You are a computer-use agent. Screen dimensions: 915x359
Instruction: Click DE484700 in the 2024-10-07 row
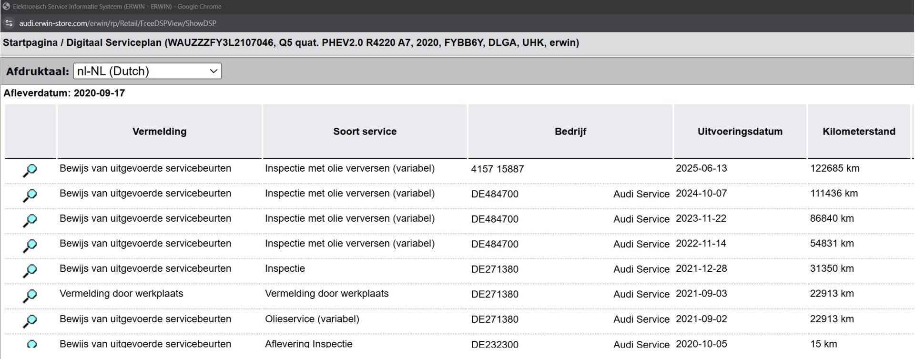pyautogui.click(x=495, y=194)
